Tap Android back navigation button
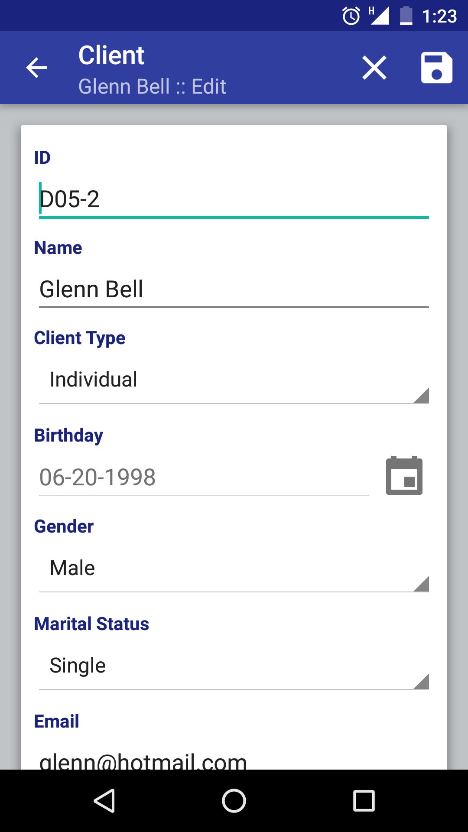This screenshot has width=468, height=832. point(104,800)
